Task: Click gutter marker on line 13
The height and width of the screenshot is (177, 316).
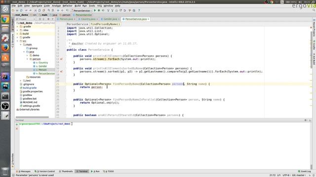Action: click(61, 59)
